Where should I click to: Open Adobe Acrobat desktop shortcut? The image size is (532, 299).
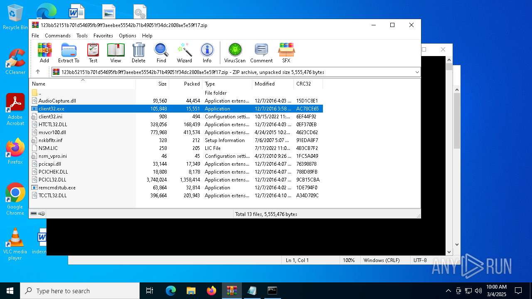coord(15,110)
